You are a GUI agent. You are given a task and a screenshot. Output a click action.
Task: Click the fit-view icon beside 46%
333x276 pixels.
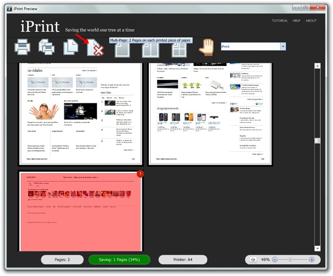click(x=253, y=259)
